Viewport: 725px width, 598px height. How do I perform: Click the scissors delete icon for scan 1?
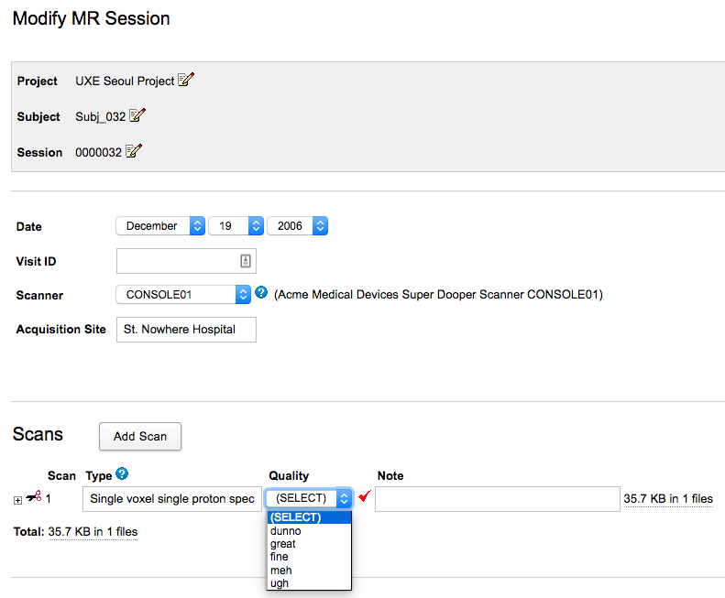35,497
